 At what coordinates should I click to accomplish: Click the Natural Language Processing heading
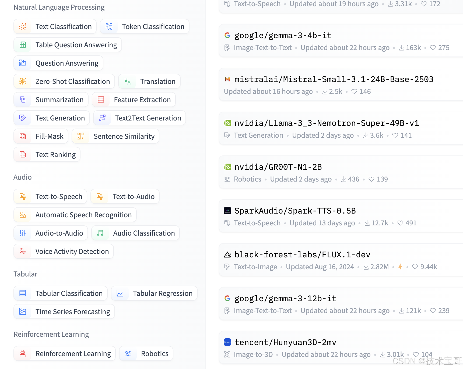[x=59, y=7]
